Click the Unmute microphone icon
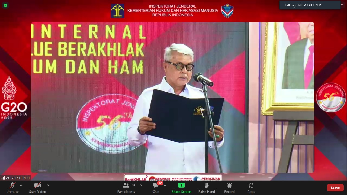Screen dimensions: 347x195 [12, 186]
